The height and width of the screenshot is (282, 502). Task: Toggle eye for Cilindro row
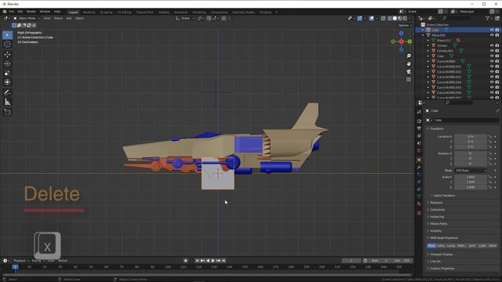click(492, 45)
